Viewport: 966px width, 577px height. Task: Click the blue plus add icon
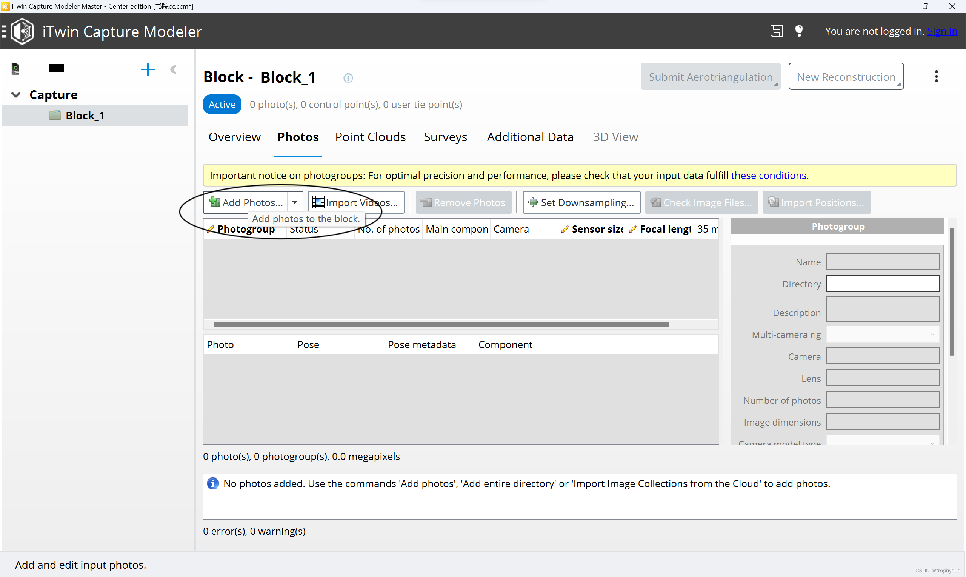pos(148,69)
